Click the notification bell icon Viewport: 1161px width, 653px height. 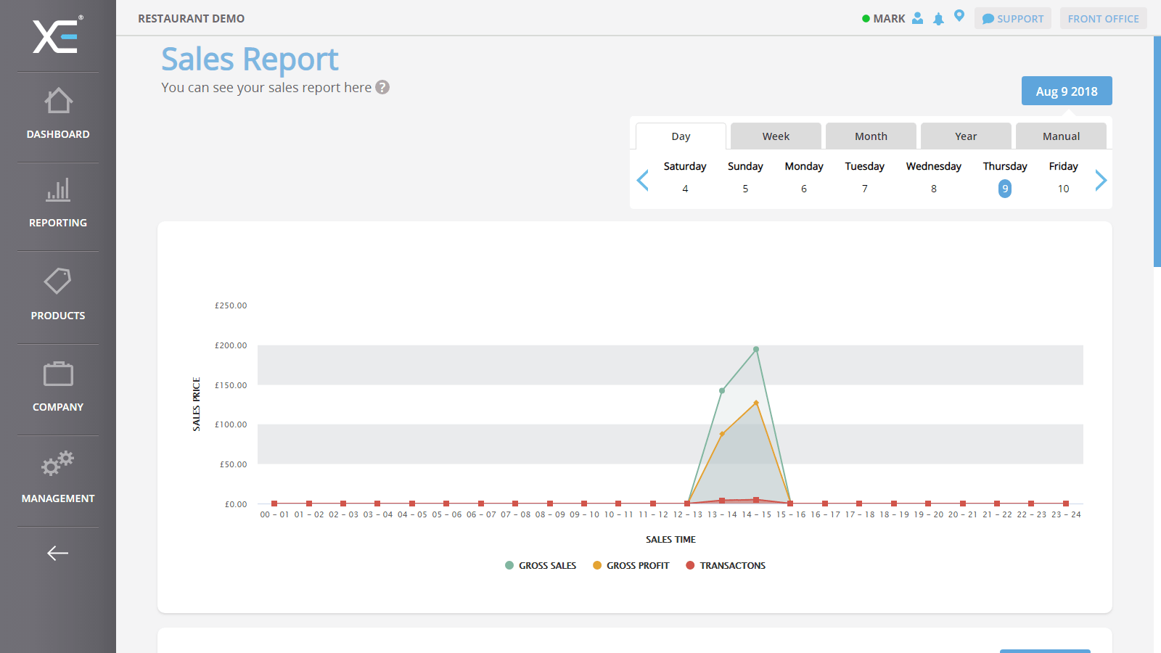[x=938, y=19]
